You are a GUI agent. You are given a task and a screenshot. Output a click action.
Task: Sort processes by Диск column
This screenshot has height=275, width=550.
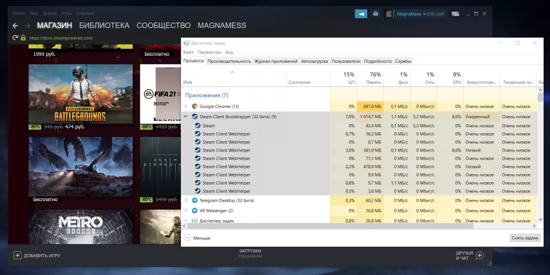[x=397, y=78]
